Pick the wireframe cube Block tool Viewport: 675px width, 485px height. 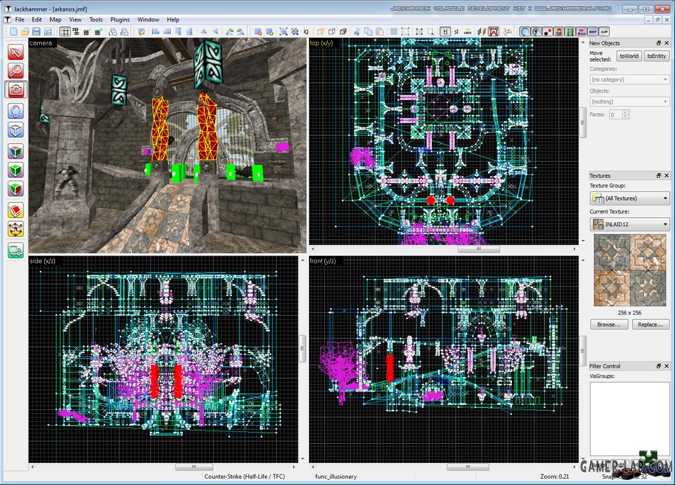pos(16,130)
